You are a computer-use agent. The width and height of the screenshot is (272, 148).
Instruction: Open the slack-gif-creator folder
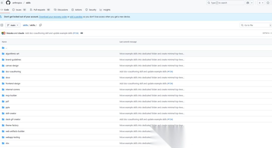tap(13, 119)
